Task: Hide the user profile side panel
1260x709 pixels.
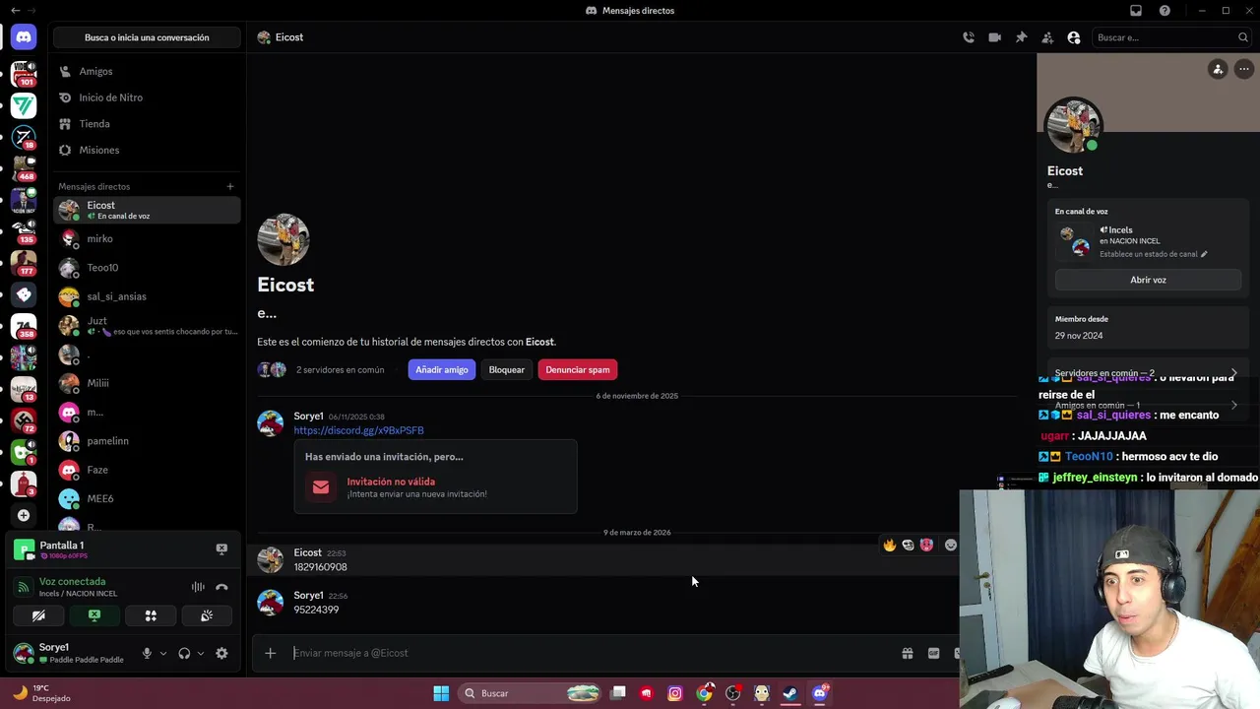Action: coord(1074,37)
